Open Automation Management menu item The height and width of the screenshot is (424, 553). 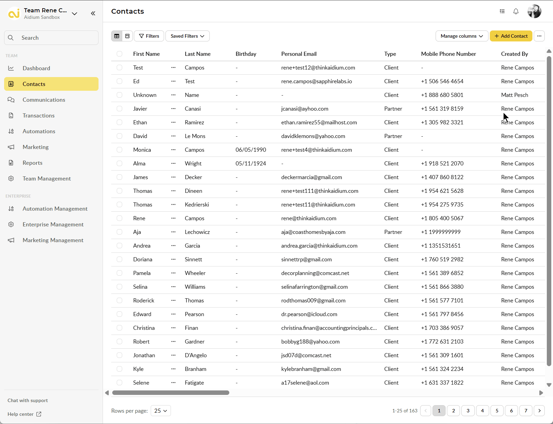pos(55,209)
